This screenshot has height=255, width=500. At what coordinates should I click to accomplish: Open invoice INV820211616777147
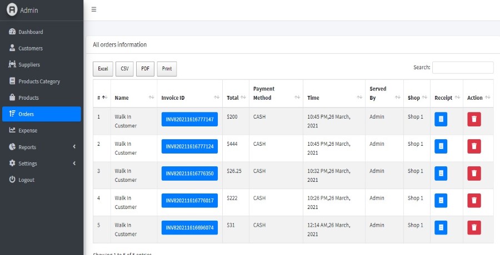click(190, 119)
